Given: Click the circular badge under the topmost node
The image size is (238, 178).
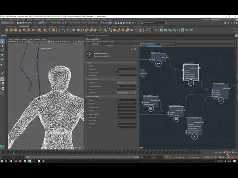Looking at the screenshot, I should tap(158, 63).
